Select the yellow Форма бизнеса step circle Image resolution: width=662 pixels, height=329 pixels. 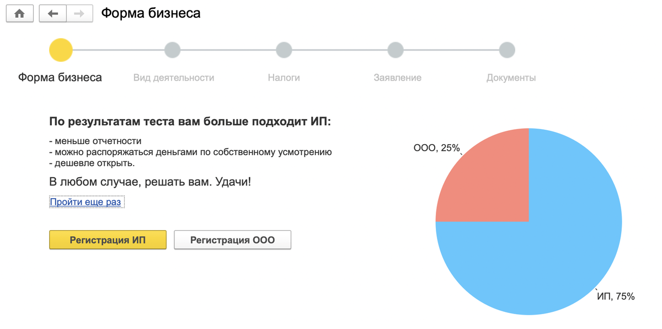coord(61,50)
